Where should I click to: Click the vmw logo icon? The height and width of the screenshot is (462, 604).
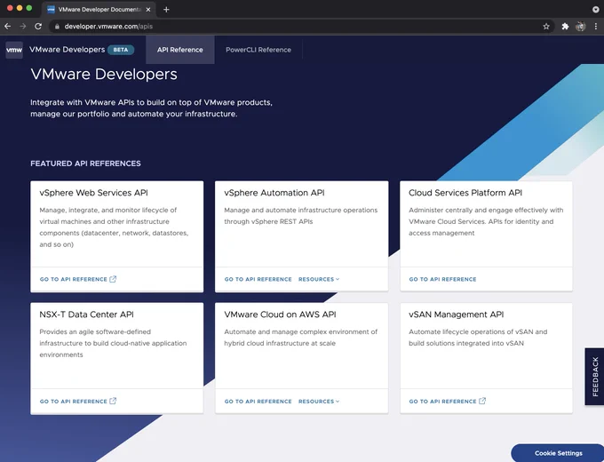(14, 50)
